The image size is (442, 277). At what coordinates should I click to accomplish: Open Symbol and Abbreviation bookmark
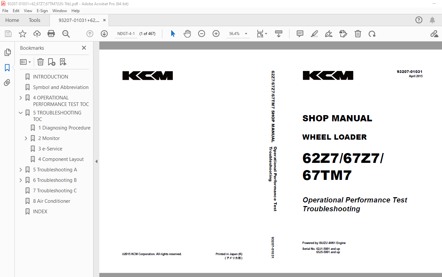tap(61, 87)
